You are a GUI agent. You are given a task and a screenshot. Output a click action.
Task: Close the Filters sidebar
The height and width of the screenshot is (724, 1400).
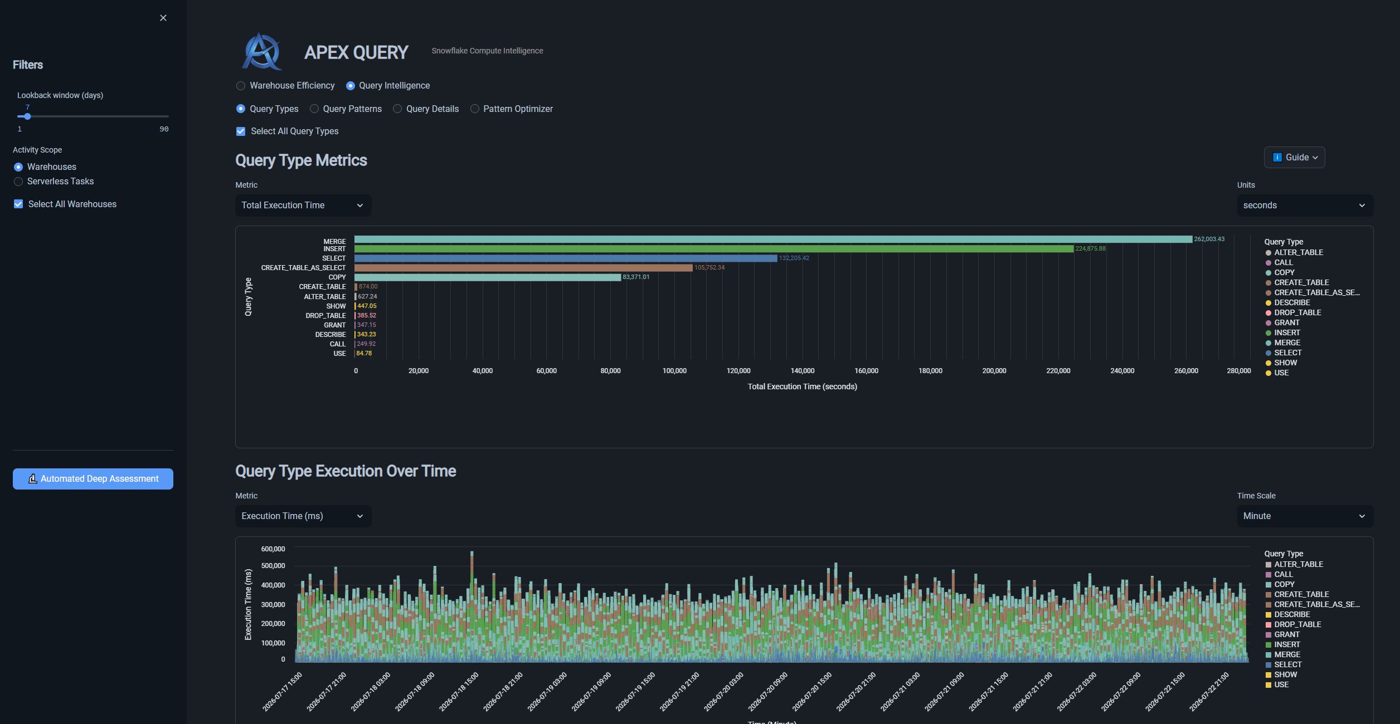tap(163, 18)
